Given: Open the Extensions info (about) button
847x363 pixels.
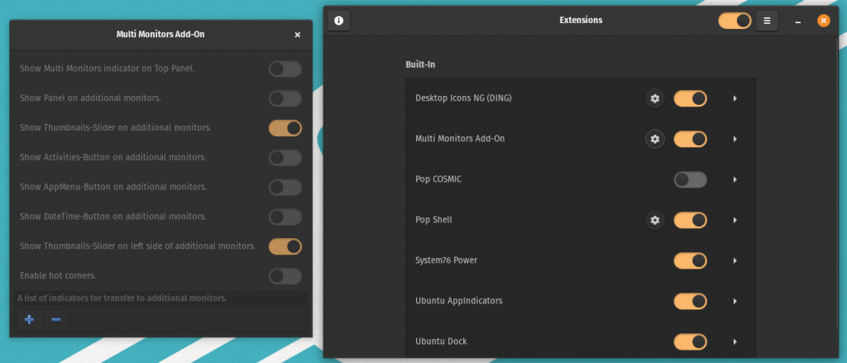Looking at the screenshot, I should 338,20.
